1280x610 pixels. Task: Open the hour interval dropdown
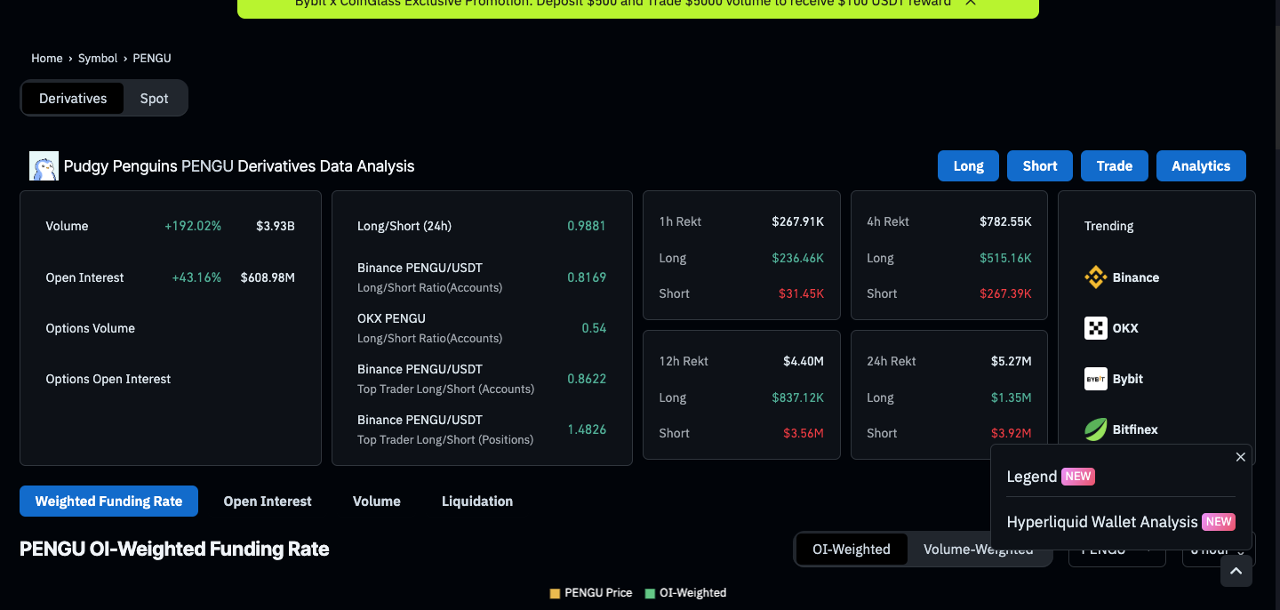[1218, 550]
